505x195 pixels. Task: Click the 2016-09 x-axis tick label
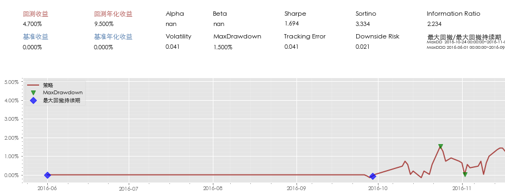coord(296,188)
